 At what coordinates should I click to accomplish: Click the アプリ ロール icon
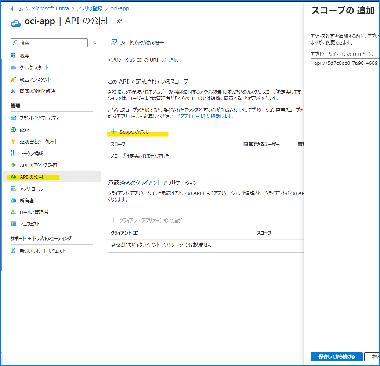[x=13, y=189]
